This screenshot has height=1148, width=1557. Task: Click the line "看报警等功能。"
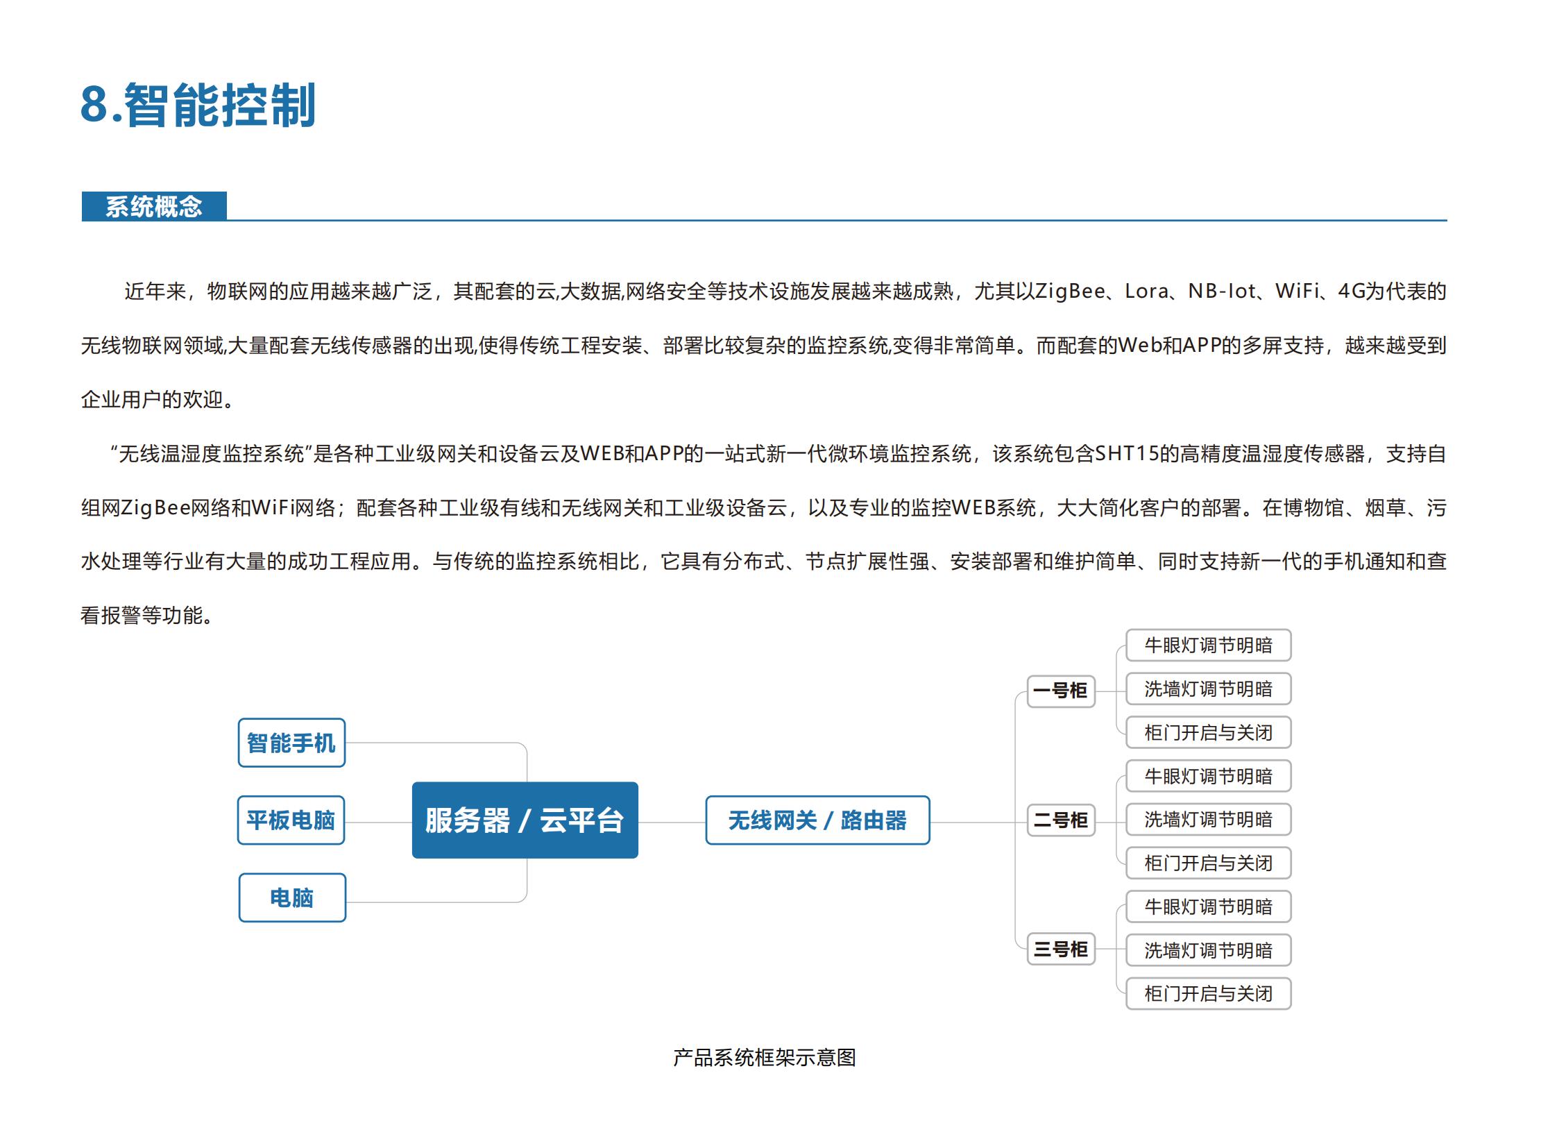pyautogui.click(x=148, y=615)
